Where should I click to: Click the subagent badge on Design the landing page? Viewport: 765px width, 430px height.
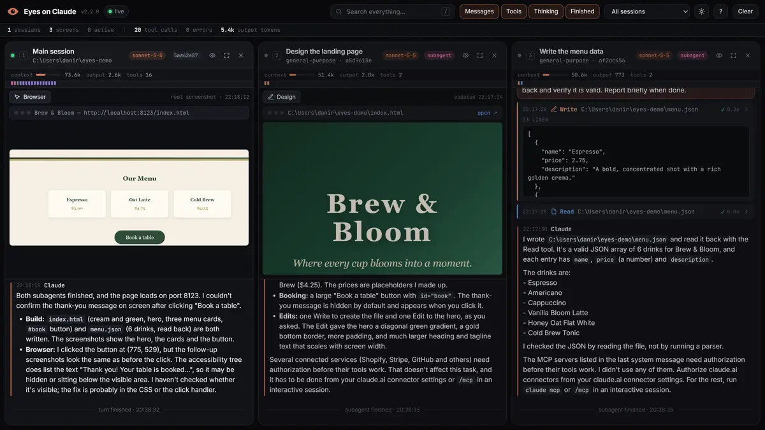click(439, 55)
